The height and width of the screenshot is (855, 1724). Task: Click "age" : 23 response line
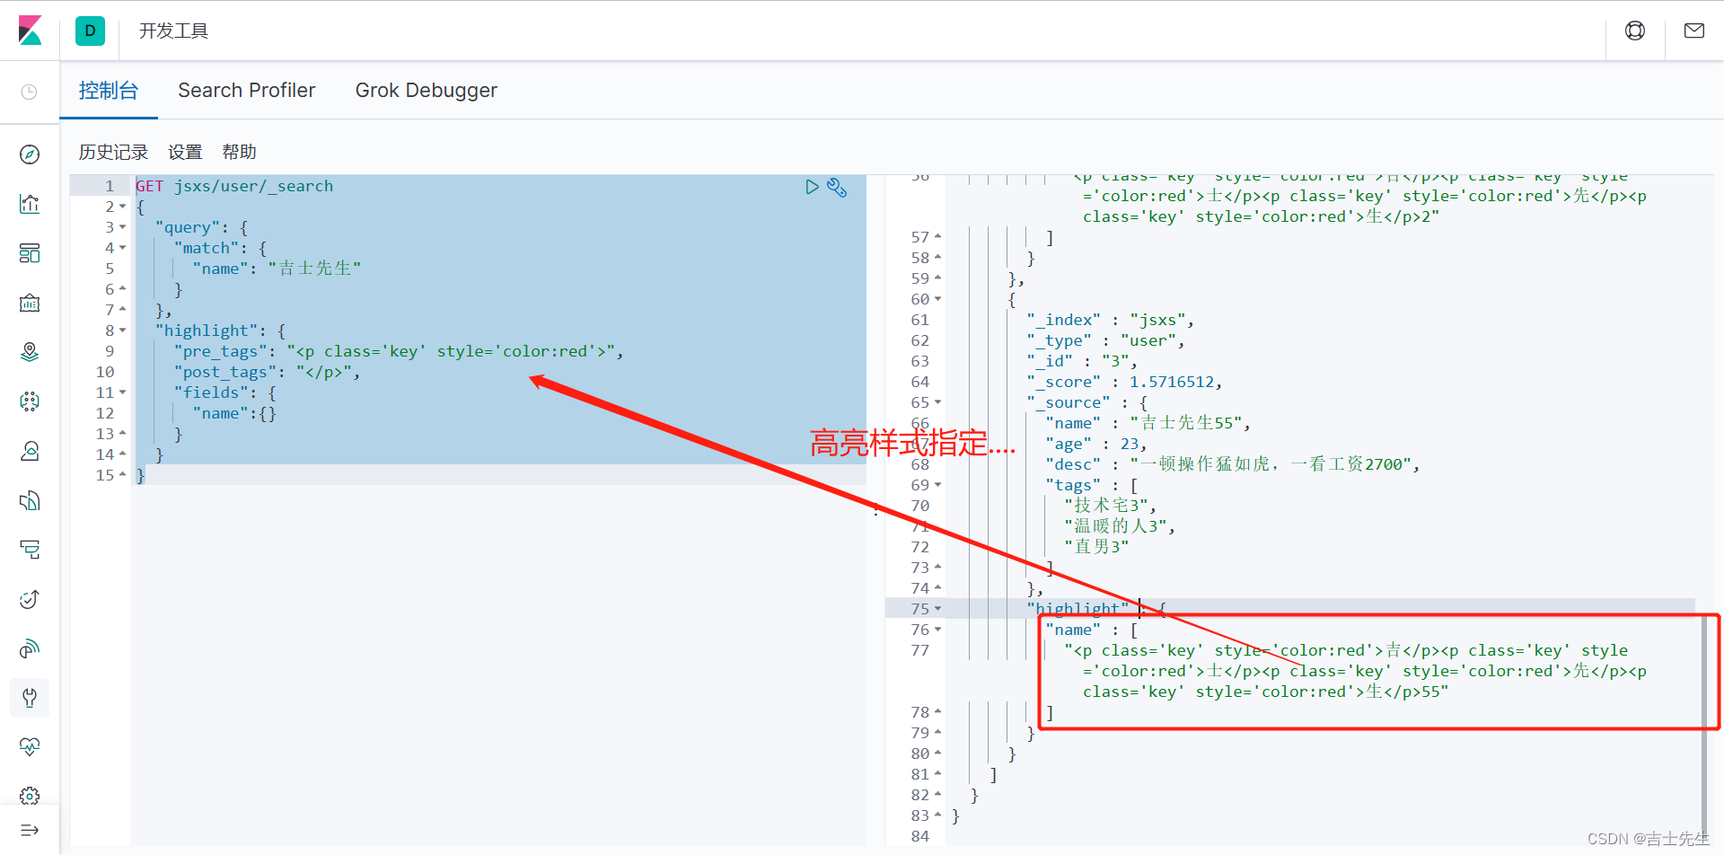(x=1096, y=444)
